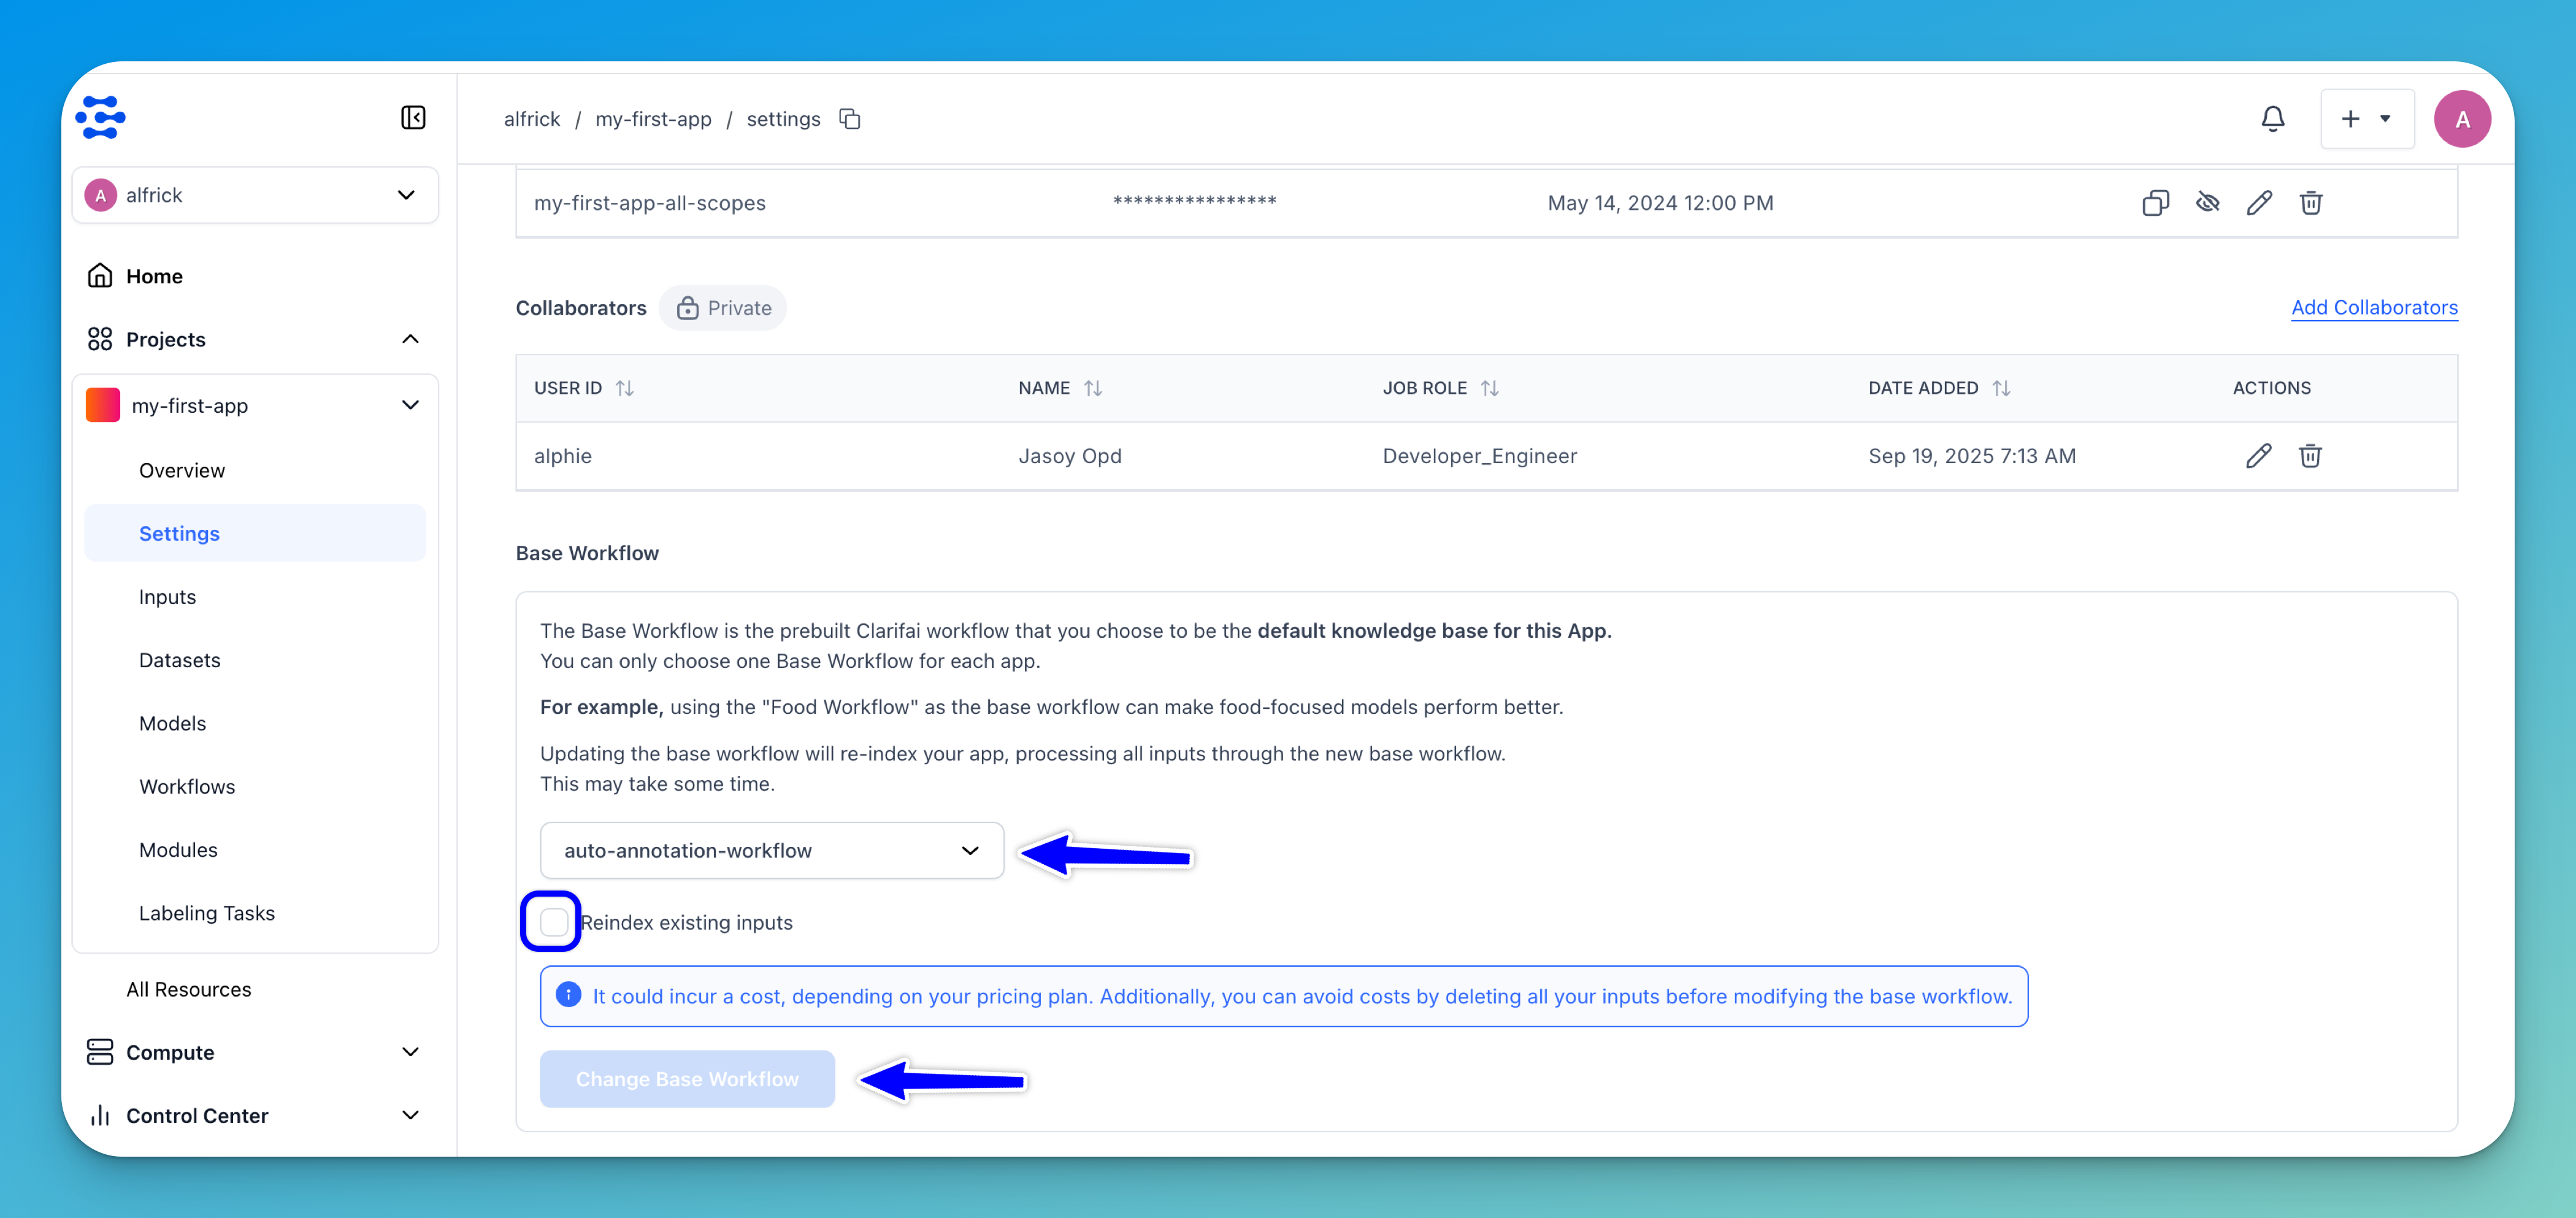Image resolution: width=2576 pixels, height=1218 pixels.
Task: Copy the my-first-app-all-scopes token
Action: point(2155,203)
